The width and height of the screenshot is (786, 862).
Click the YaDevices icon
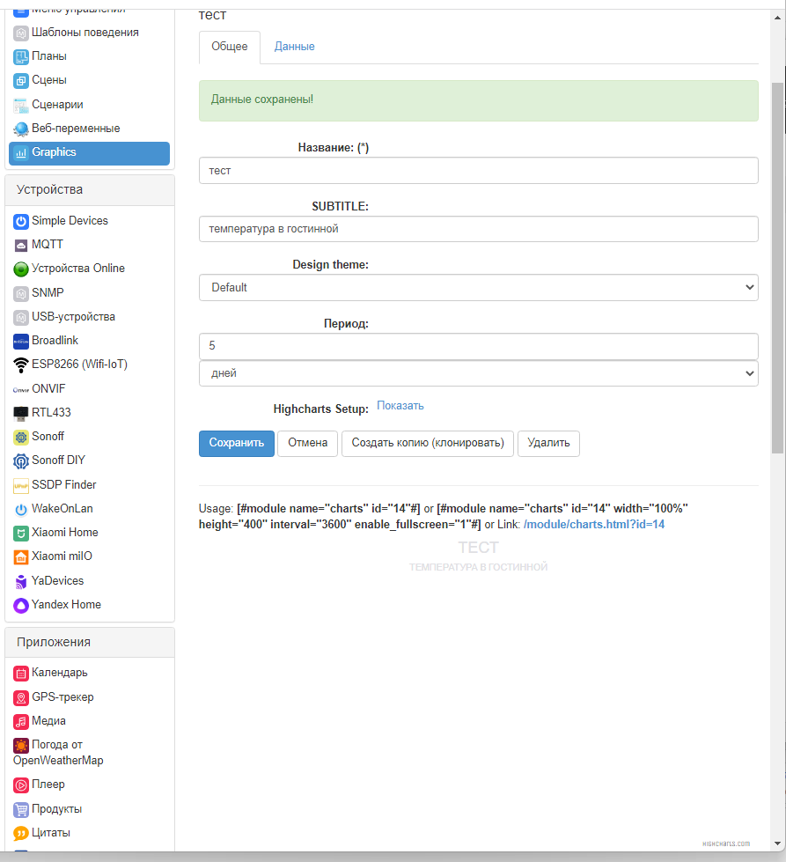point(21,582)
